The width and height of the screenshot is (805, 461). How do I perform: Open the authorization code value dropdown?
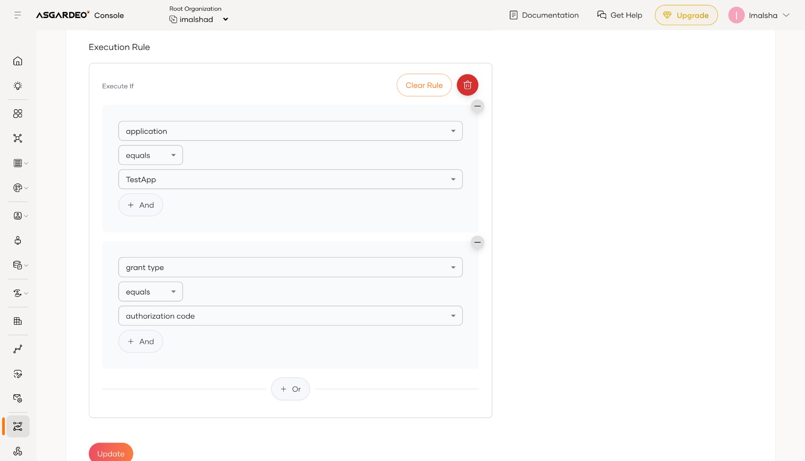[x=290, y=316]
